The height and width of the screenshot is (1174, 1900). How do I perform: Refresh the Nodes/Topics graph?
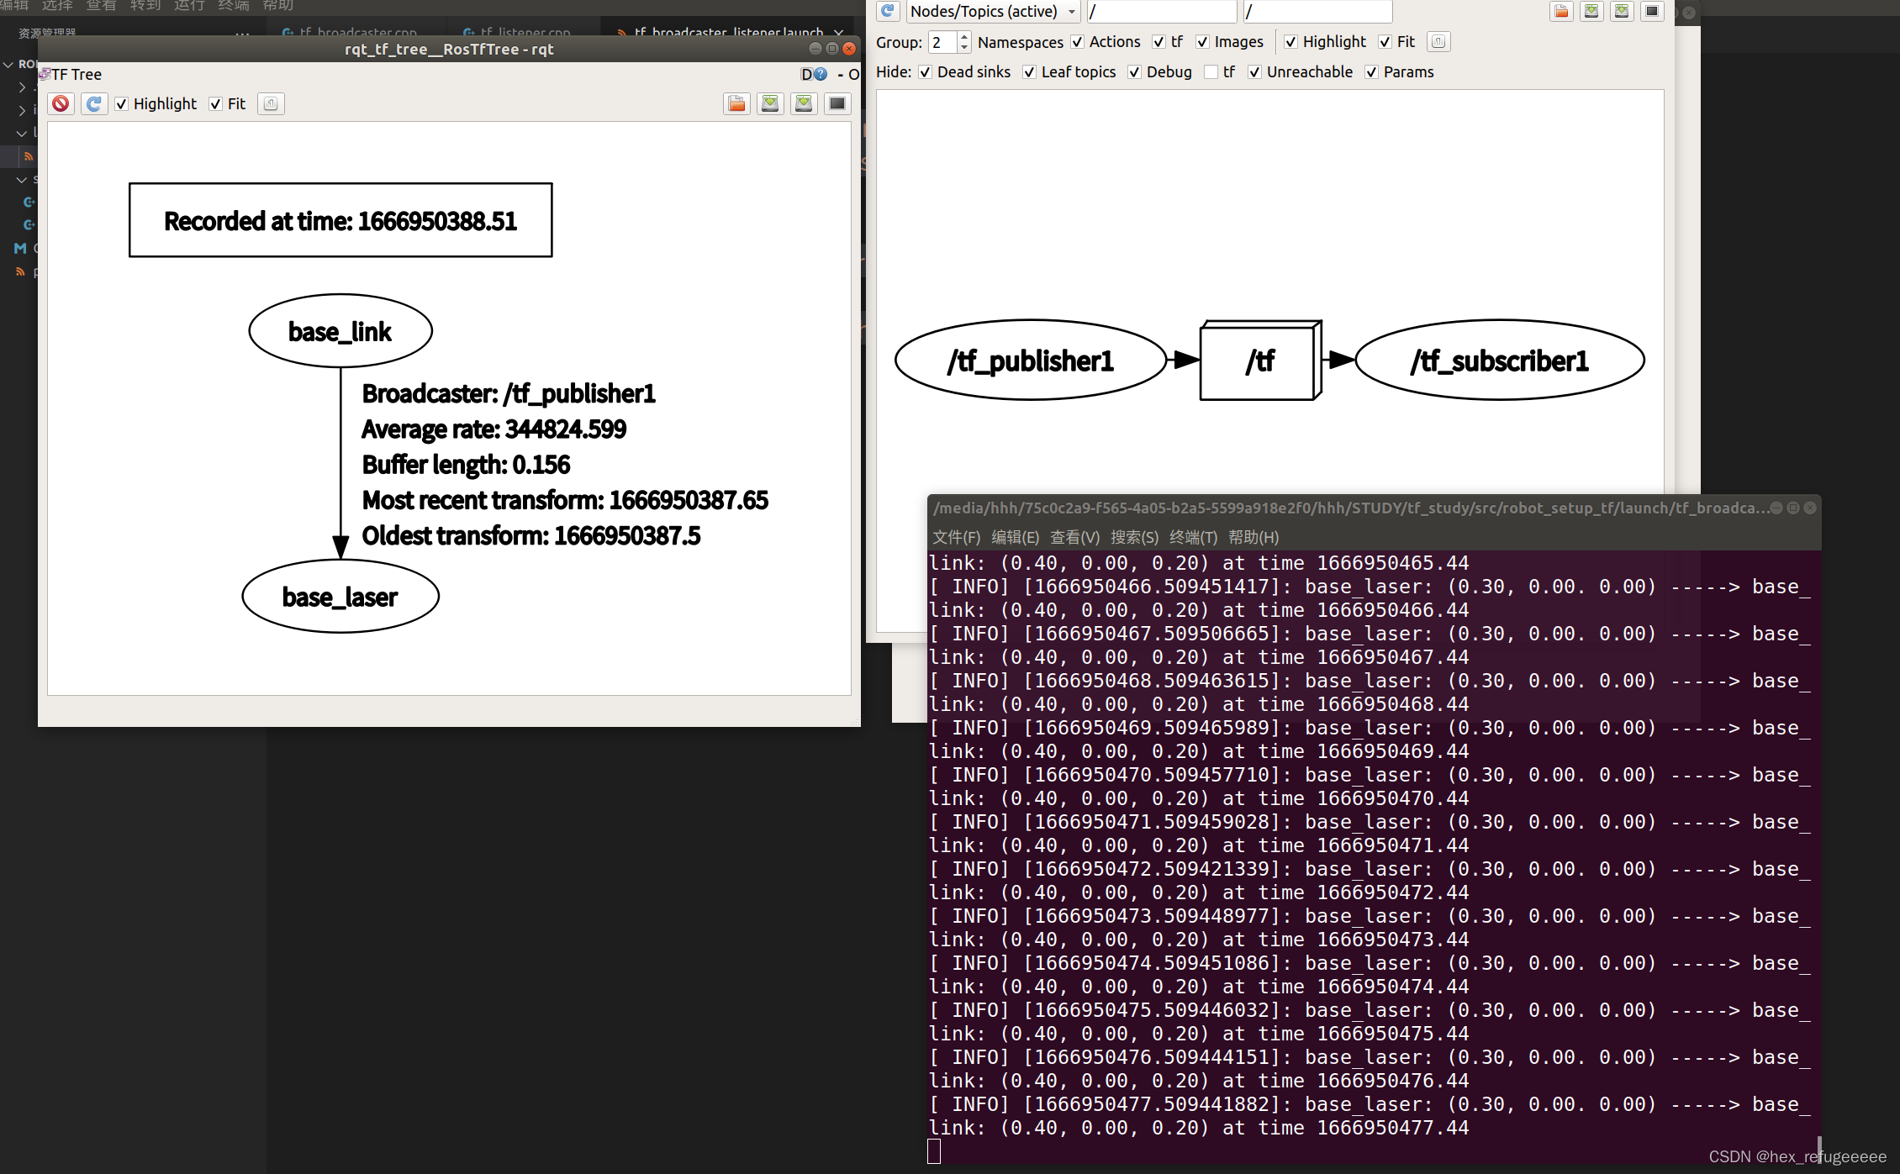[888, 11]
